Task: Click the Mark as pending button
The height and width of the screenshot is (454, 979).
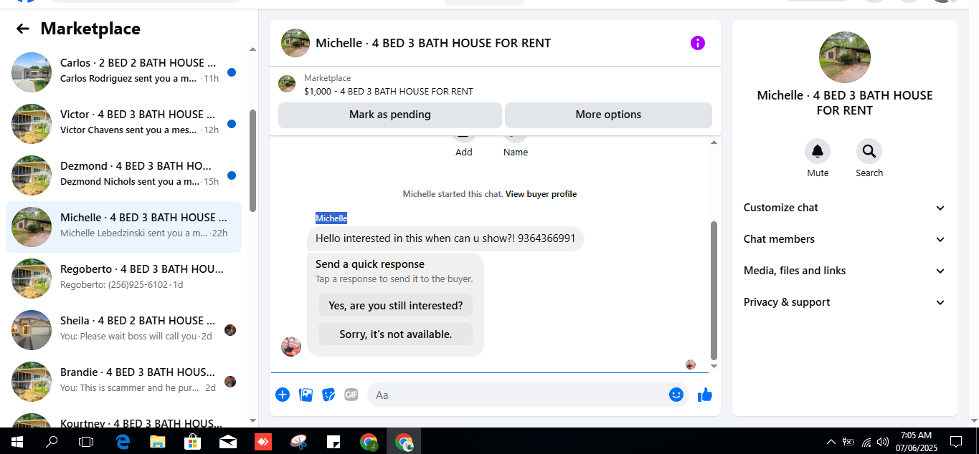Action: pos(390,115)
